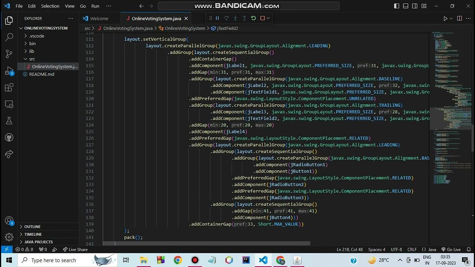Screen dimensions: 475x267
Task: Click the editor horizontal scrollbar
Action: pos(206,244)
